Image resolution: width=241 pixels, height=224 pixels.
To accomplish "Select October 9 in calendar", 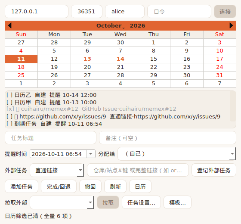I will (x=187, y=51).
